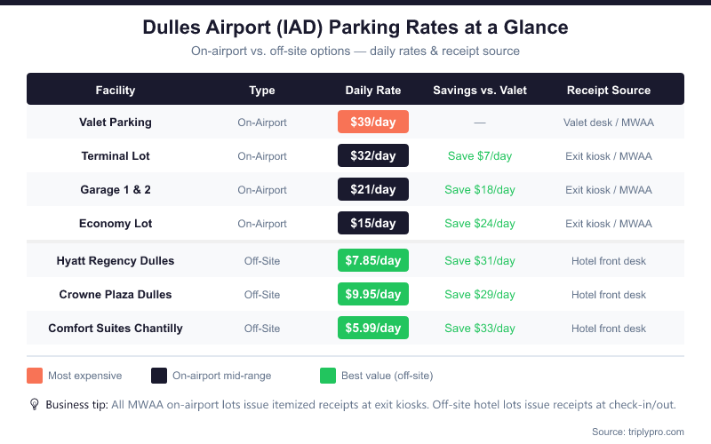Select the Daily Rate column header
Screen dimensions: 711x444
(373, 90)
